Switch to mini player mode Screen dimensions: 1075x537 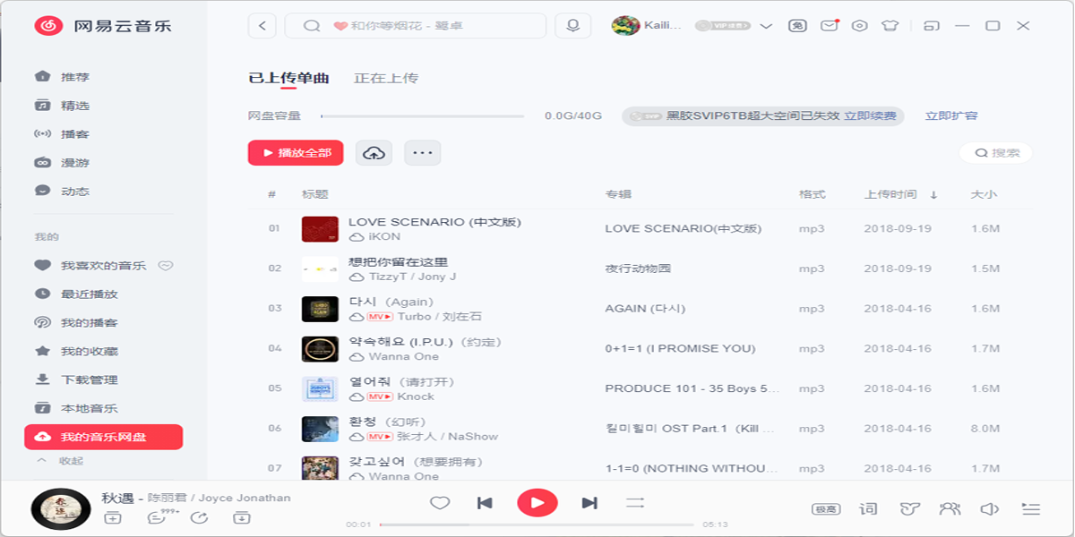point(932,26)
